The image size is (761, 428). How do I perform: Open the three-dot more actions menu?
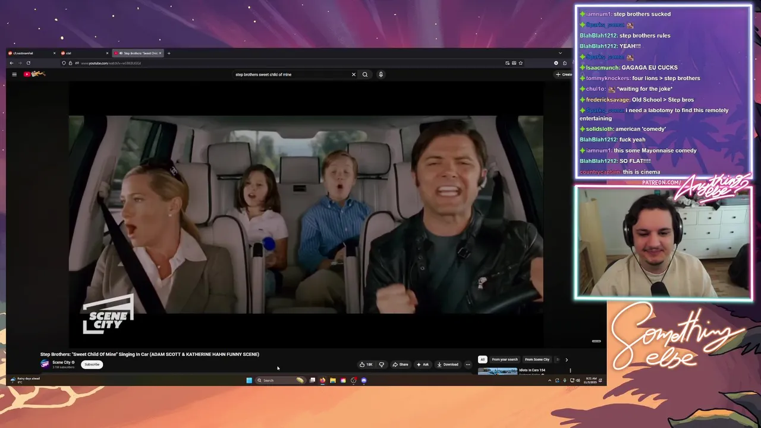(x=468, y=364)
